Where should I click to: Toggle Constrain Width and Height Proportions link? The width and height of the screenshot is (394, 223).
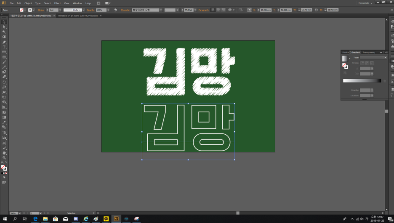(x=316, y=10)
